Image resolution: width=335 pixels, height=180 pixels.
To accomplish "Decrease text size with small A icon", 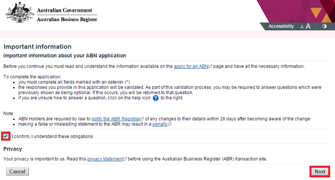I will [301, 27].
